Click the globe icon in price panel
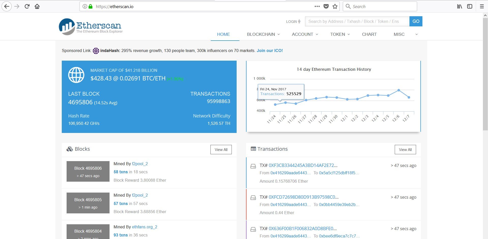Viewport: 488px width, 239px height. [76, 75]
